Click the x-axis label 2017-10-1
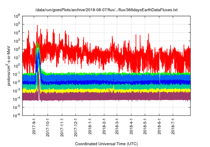 click(48, 127)
